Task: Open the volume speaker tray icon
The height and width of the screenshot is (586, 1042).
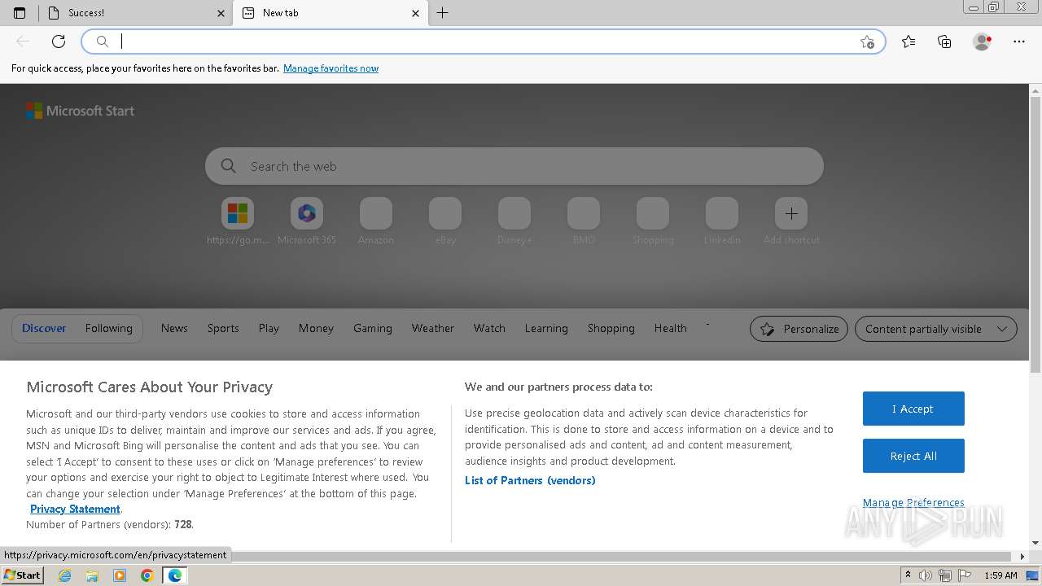Action: [x=926, y=575]
